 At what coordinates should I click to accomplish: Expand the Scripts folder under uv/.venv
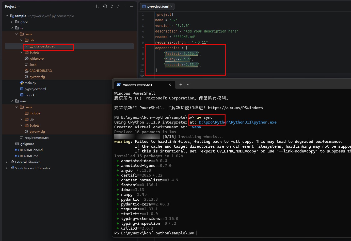pyautogui.click(x=21, y=52)
